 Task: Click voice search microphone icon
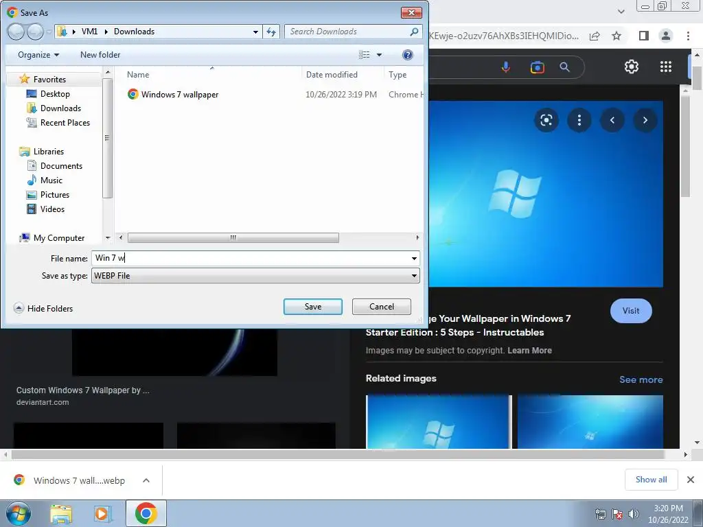point(506,67)
